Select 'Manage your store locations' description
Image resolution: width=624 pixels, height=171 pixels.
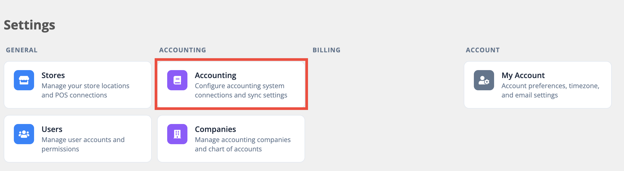85,91
